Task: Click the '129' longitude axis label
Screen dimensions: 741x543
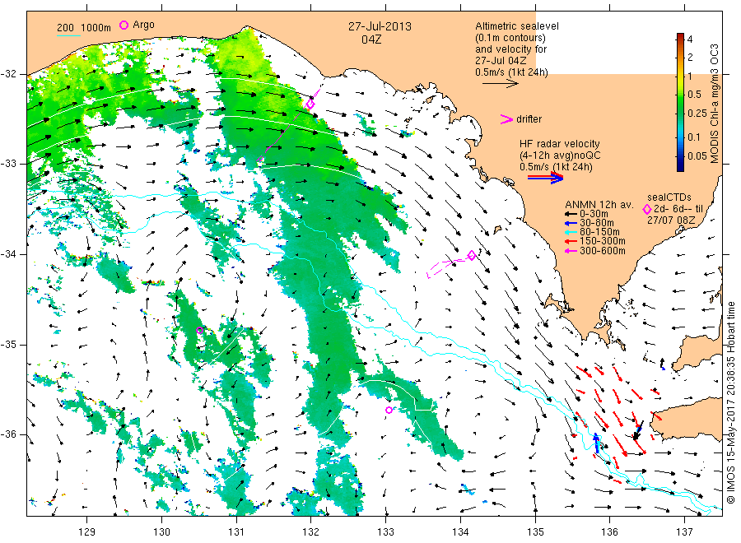Action: [87, 532]
